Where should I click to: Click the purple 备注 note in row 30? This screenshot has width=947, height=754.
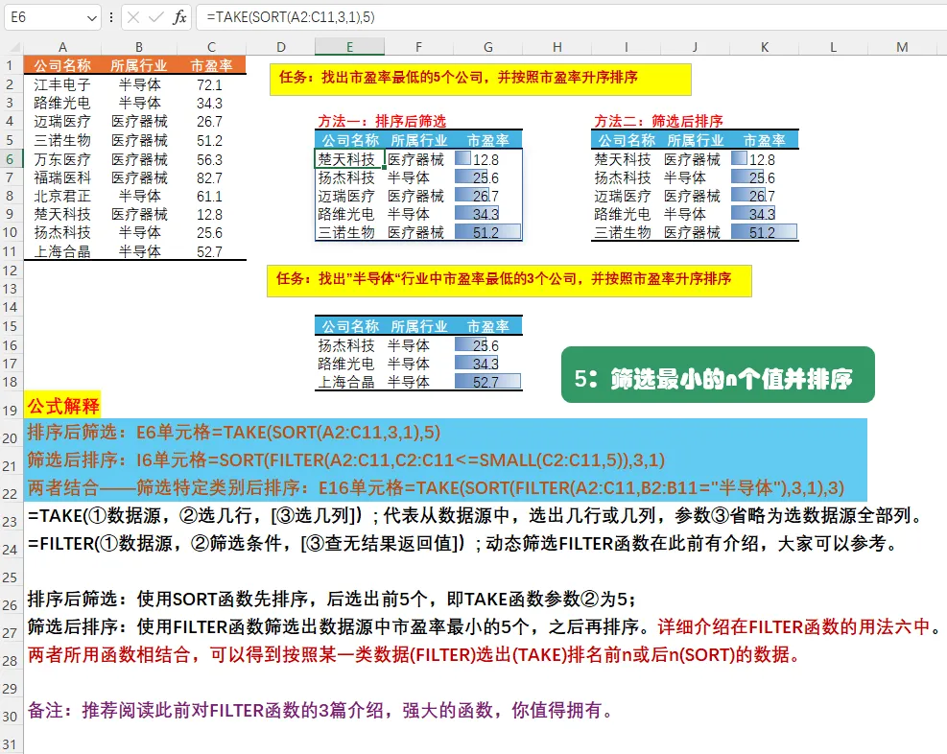[x=320, y=710]
